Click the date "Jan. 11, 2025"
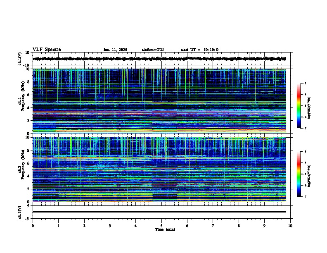 pos(115,50)
